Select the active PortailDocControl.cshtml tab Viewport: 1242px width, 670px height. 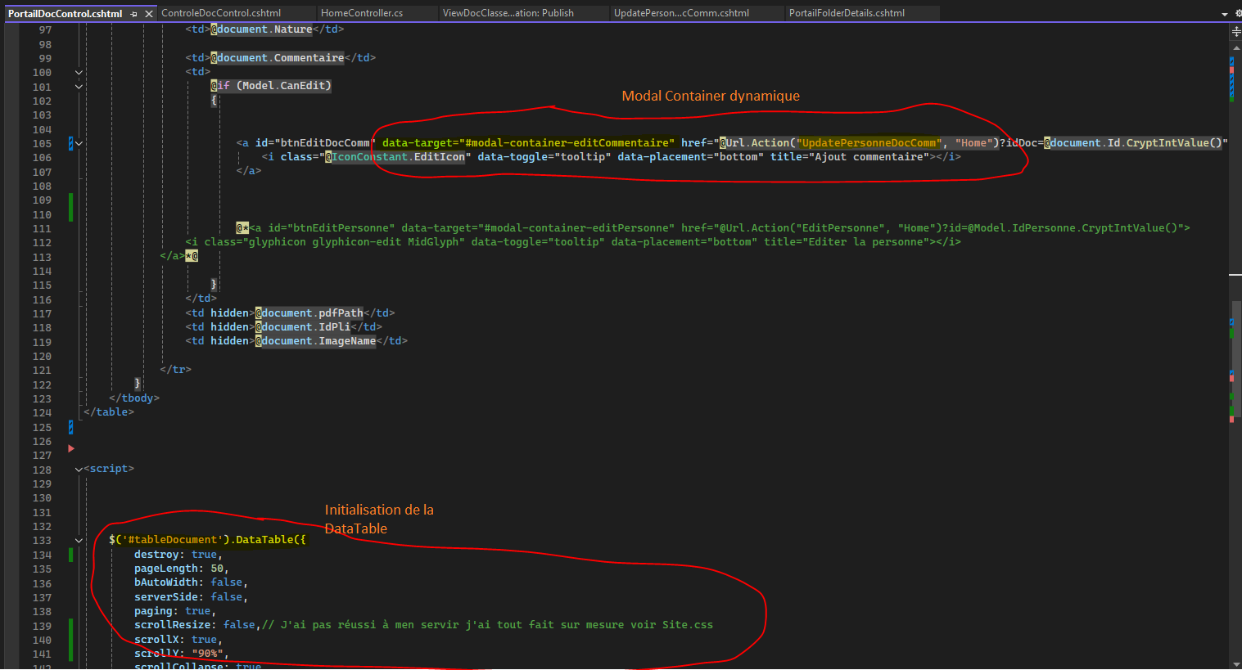click(65, 14)
